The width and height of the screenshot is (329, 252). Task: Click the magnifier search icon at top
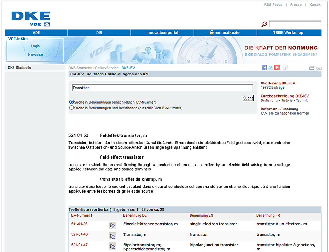coord(264,24)
